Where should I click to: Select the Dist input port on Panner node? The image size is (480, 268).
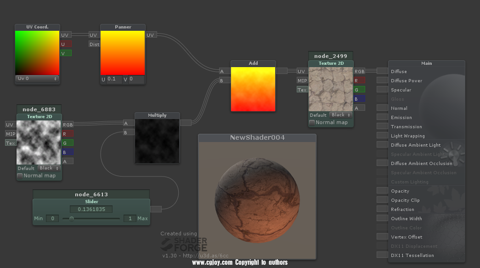(94, 44)
